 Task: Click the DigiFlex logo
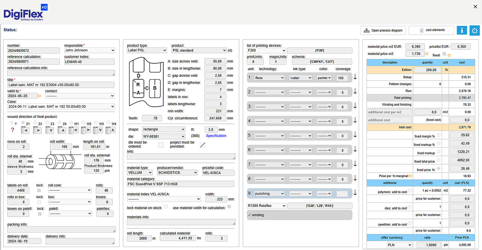(x=26, y=13)
